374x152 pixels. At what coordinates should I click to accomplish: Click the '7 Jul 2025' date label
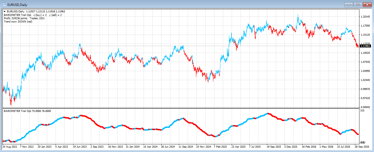[255, 147]
